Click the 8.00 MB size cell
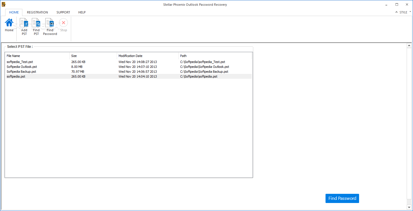This screenshot has width=413, height=211. (x=77, y=67)
